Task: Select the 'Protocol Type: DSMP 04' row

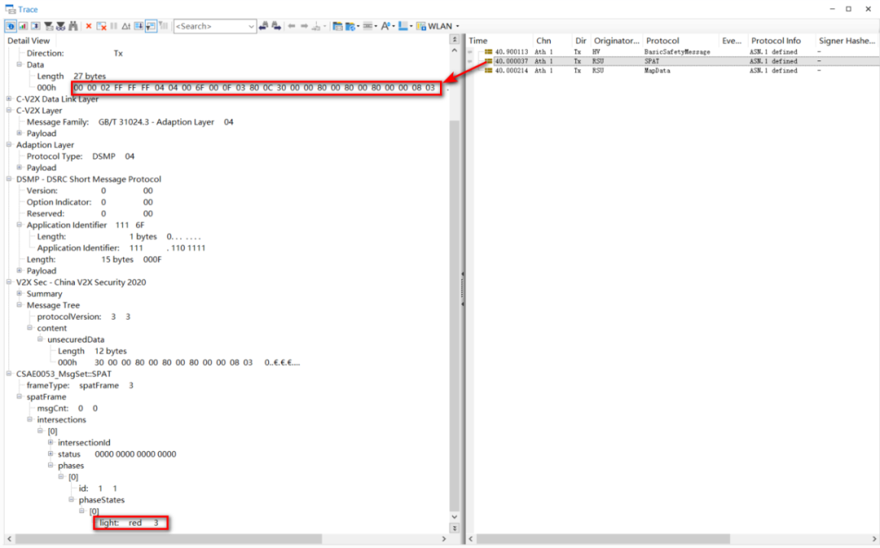Action: click(81, 156)
